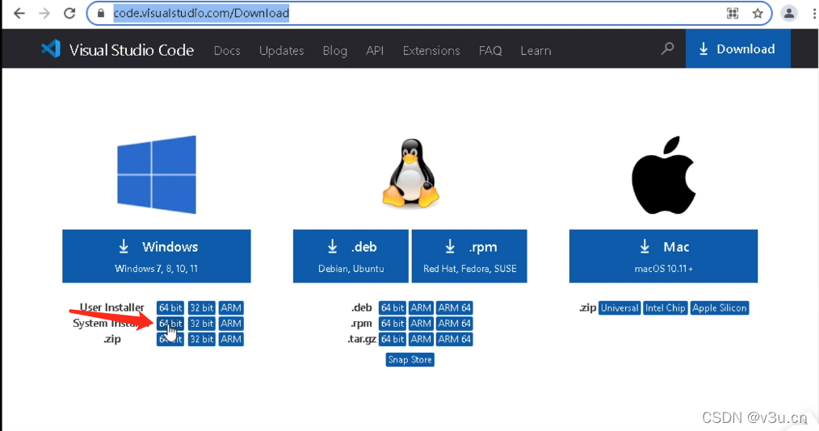Image resolution: width=819 pixels, height=431 pixels.
Task: Choose Linux .tar.gz 64 bit
Action: 393,339
